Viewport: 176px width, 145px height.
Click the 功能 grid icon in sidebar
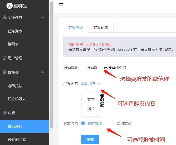(5, 113)
